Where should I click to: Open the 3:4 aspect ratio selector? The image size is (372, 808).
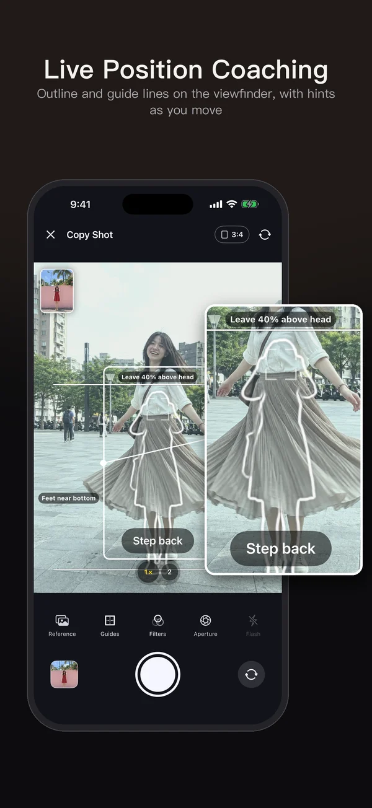point(232,235)
